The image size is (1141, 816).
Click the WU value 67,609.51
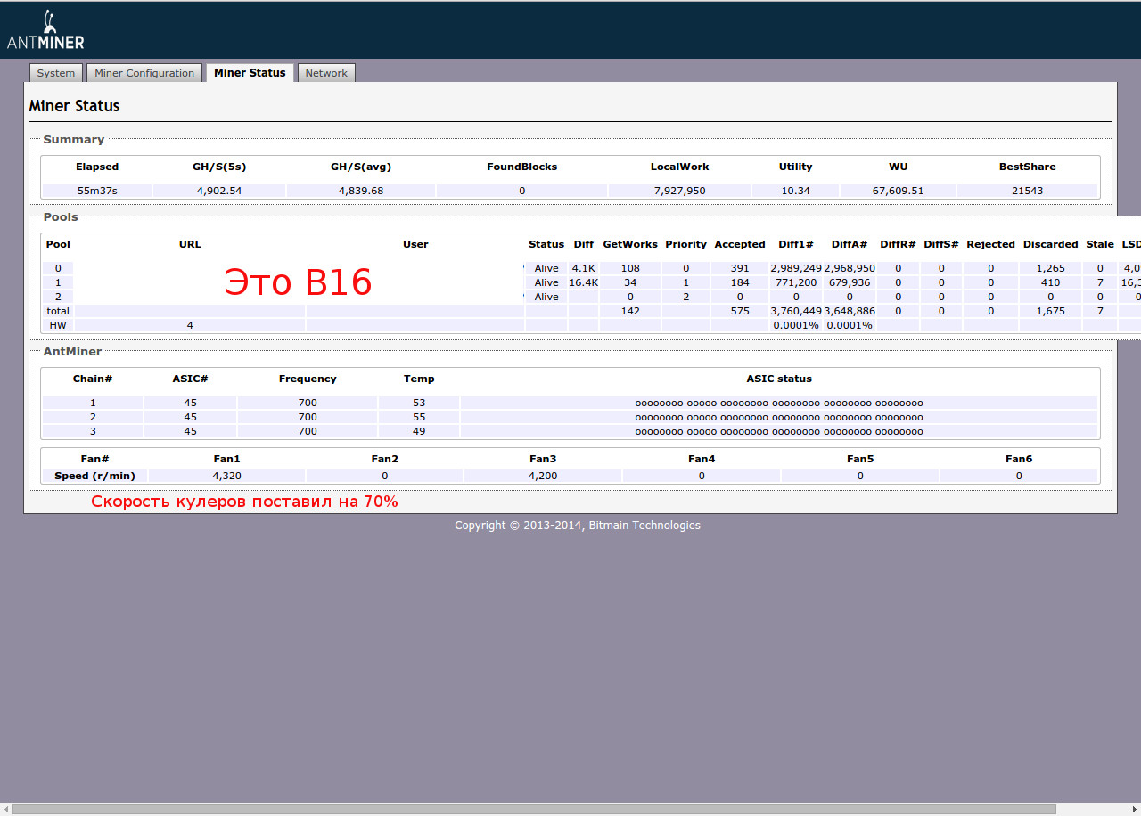[x=898, y=191]
